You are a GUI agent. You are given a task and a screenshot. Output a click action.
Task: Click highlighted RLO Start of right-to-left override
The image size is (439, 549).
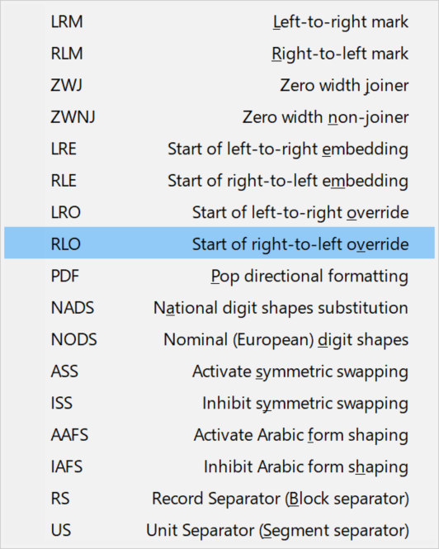tap(219, 243)
